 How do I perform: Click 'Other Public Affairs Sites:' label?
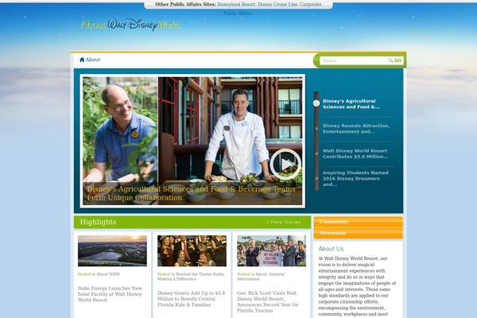pyautogui.click(x=185, y=4)
